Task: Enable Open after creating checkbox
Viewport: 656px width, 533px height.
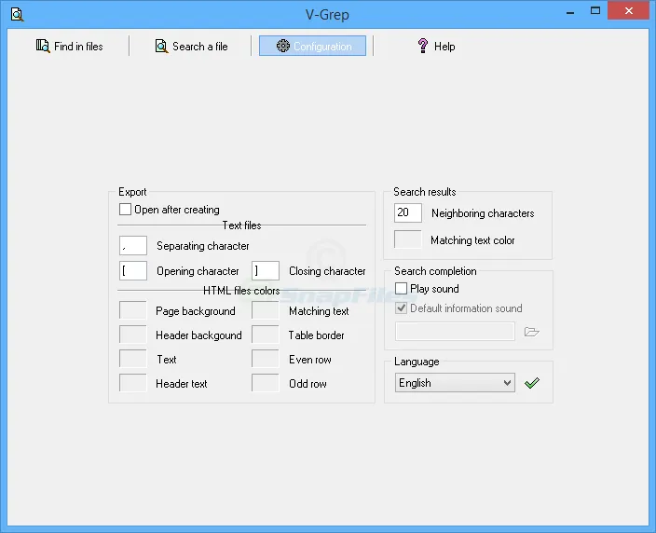Action: coord(125,209)
